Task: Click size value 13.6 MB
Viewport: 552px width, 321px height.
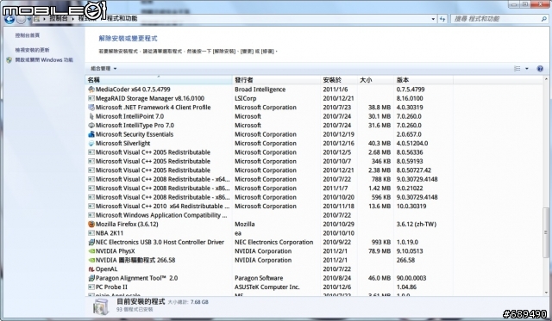Action: [x=379, y=207]
